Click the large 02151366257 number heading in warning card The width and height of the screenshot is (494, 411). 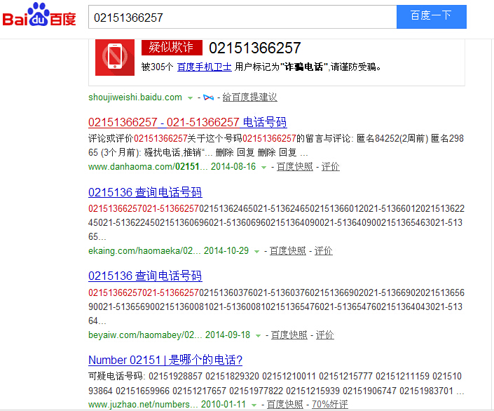click(255, 48)
